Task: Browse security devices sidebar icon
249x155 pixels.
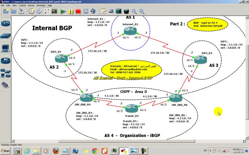Action: pos(6,61)
